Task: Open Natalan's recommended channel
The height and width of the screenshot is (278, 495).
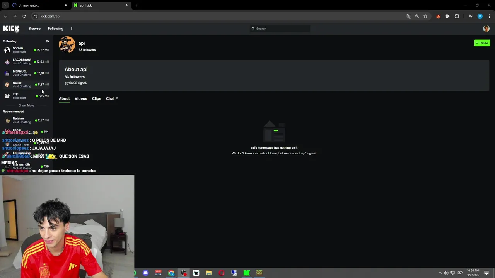Action: pyautogui.click(x=26, y=120)
